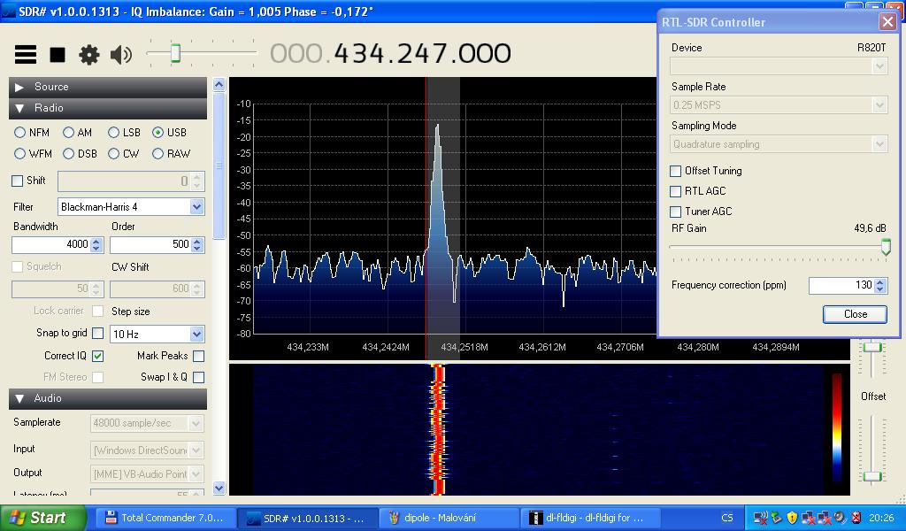Click the signal trace in the waterfall
Image resolution: width=906 pixels, height=531 pixels.
point(438,429)
